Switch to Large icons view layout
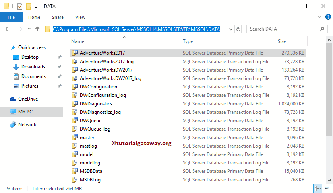 pyautogui.click(x=327, y=188)
